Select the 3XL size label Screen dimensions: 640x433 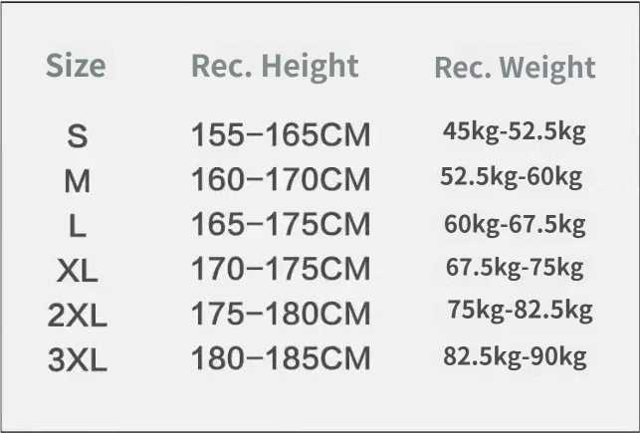[x=78, y=360]
